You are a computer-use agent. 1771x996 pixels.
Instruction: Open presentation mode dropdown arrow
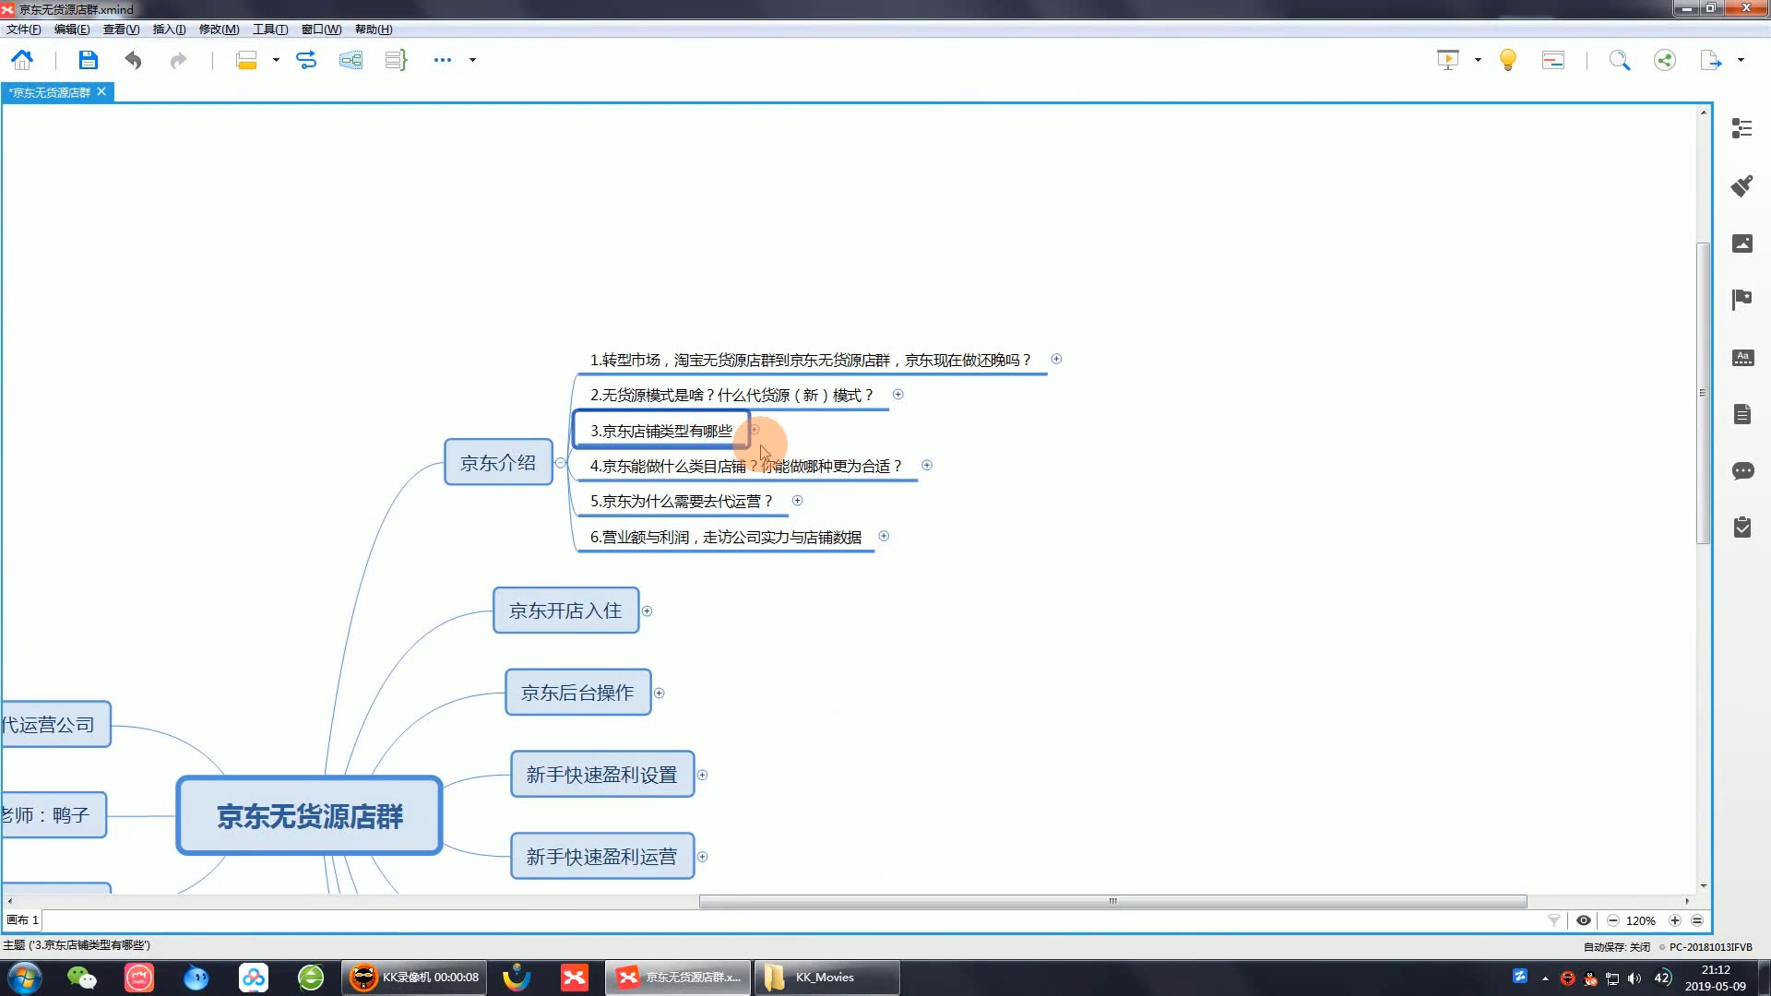tap(1478, 60)
